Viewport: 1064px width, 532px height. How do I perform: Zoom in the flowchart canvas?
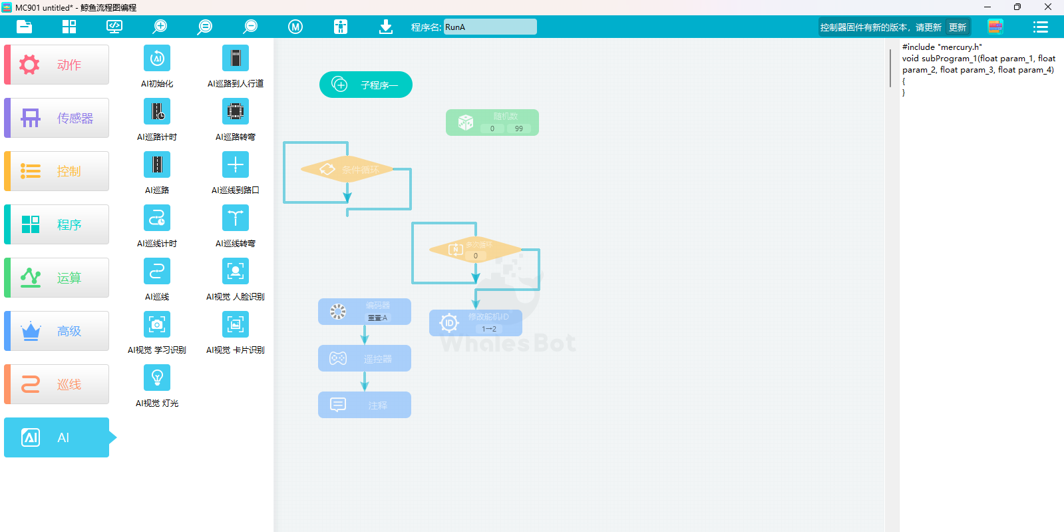click(160, 27)
